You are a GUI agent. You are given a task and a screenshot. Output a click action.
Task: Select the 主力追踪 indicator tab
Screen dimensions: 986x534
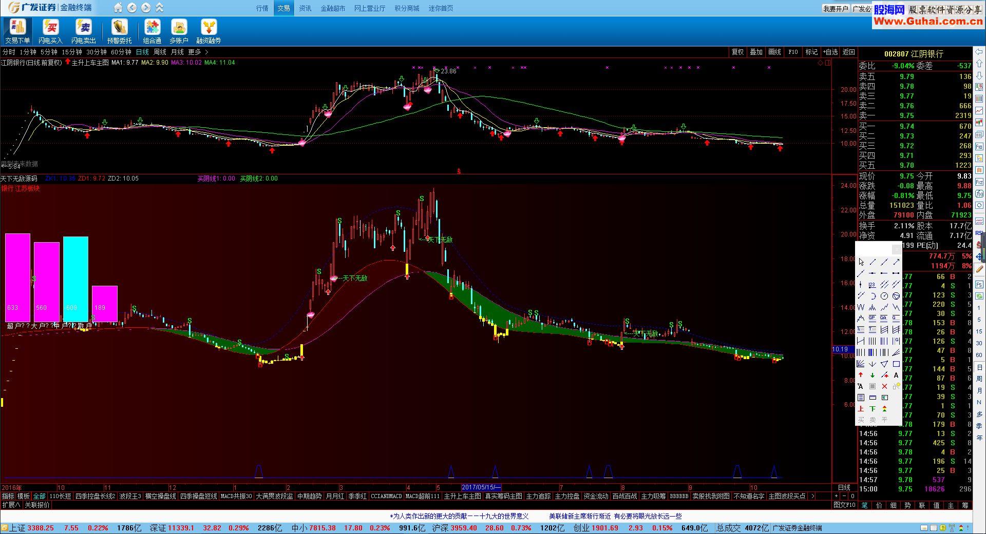tap(539, 496)
